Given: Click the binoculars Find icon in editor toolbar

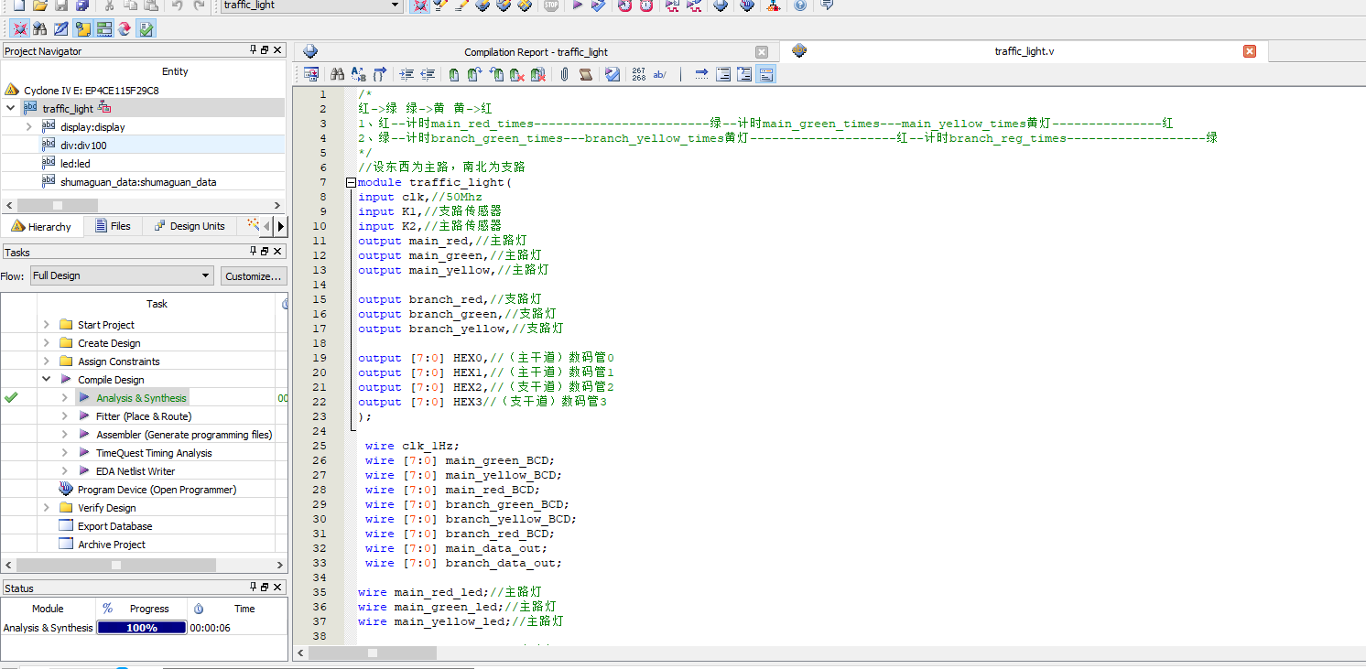Looking at the screenshot, I should (337, 74).
